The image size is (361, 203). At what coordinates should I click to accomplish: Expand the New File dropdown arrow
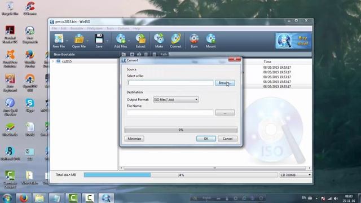point(67,41)
